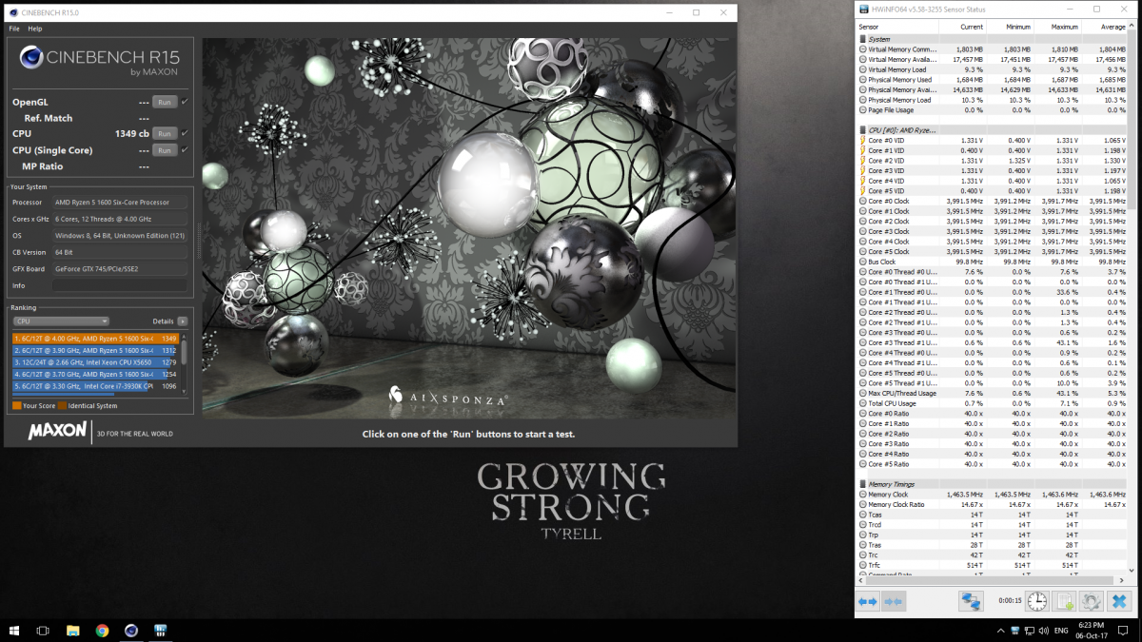Open Cinebench Help menu

coord(35,29)
